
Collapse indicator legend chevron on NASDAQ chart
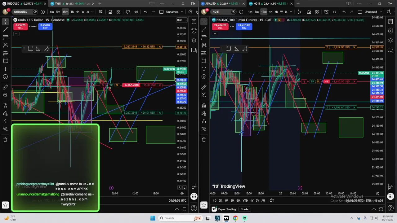pyautogui.click(x=215, y=34)
